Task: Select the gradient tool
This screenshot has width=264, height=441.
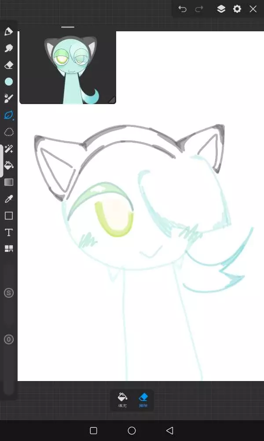Action: 9,182
